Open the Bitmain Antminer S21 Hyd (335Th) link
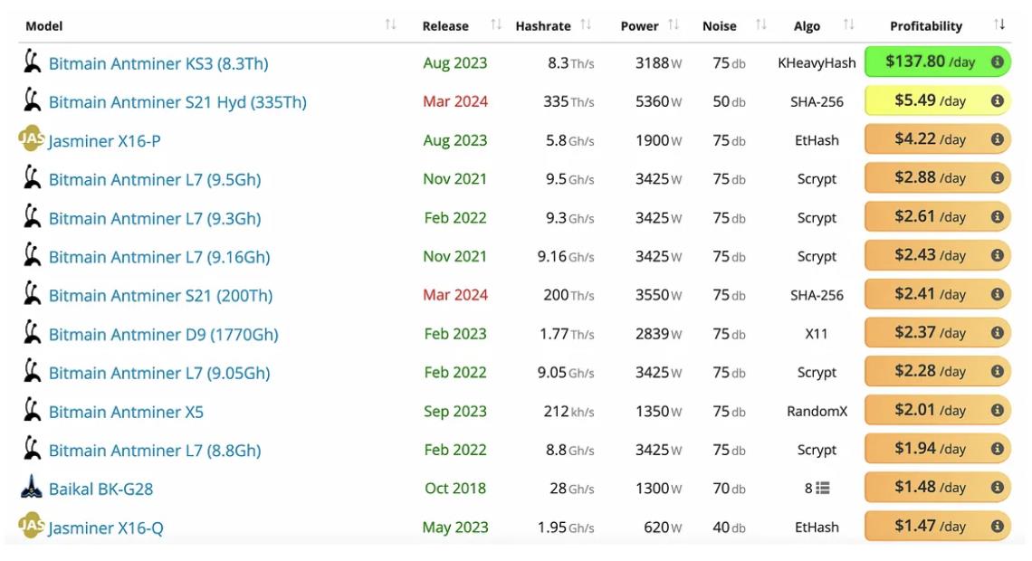 click(x=177, y=102)
